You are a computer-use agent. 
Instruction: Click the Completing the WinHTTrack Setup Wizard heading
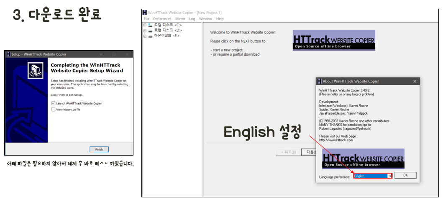click(x=87, y=68)
